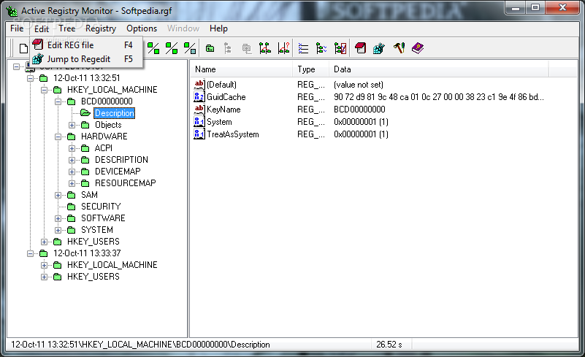Viewport: 585px width, 357px height.
Task: Collapse the first HKEY_LOCAL_MACHINE node
Action: (x=44, y=90)
